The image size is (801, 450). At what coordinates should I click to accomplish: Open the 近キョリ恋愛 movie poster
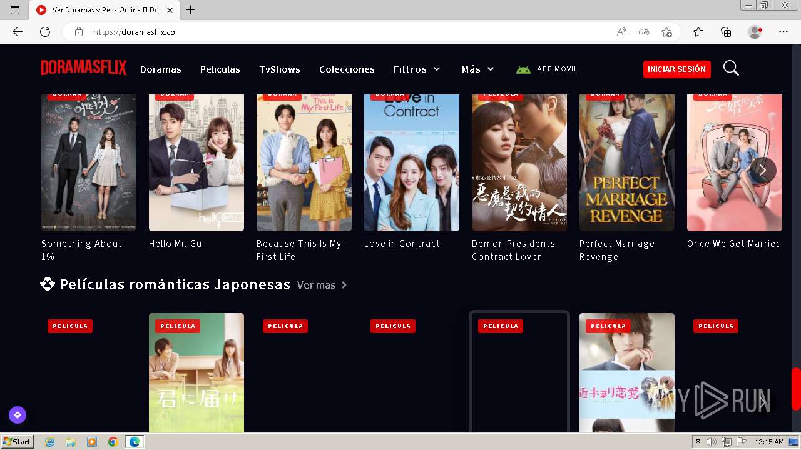[x=627, y=373]
